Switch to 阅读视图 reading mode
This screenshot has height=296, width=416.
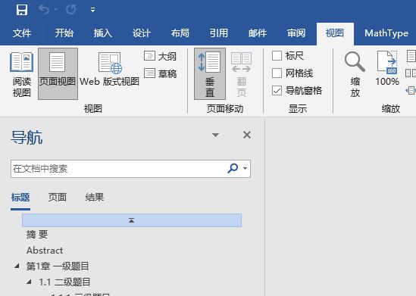click(x=22, y=75)
